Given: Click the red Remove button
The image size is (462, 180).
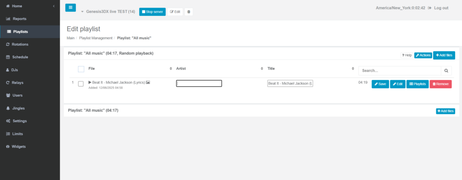Looking at the screenshot, I should pyautogui.click(x=440, y=84).
